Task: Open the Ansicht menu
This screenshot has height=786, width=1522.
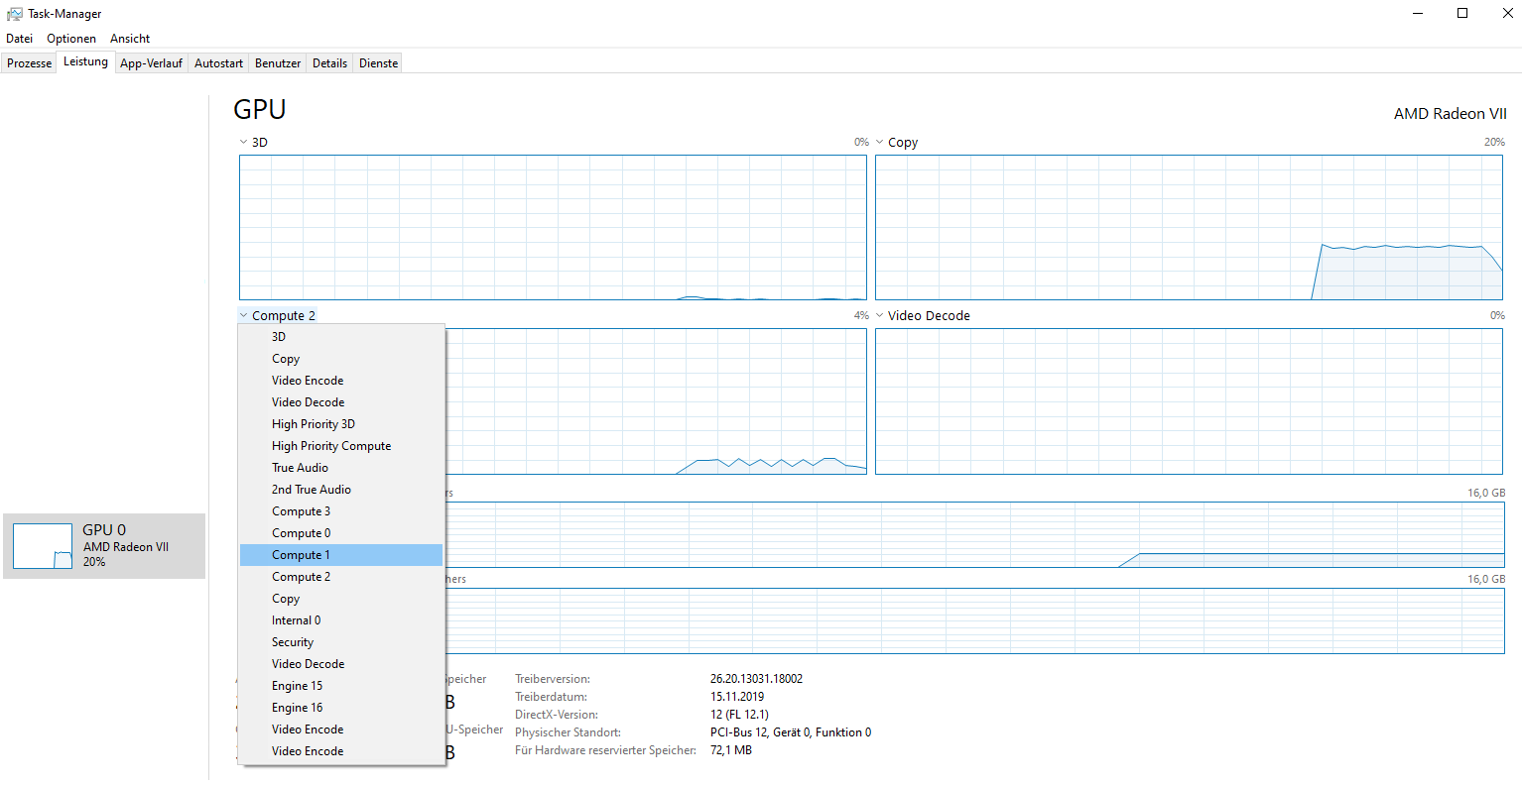Action: [x=130, y=39]
